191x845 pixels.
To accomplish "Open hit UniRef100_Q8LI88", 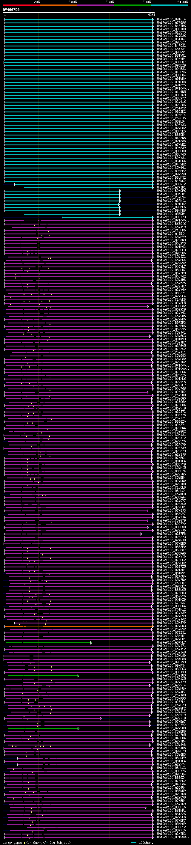I will pyautogui.click(x=171, y=29).
